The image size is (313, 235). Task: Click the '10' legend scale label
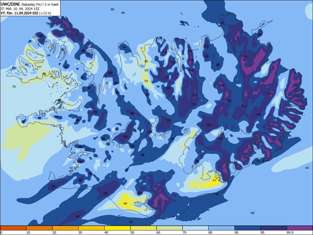[28, 232]
